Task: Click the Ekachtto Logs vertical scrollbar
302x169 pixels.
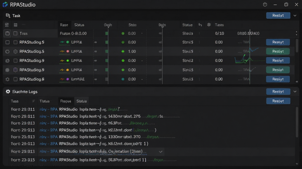Action: 297,122
